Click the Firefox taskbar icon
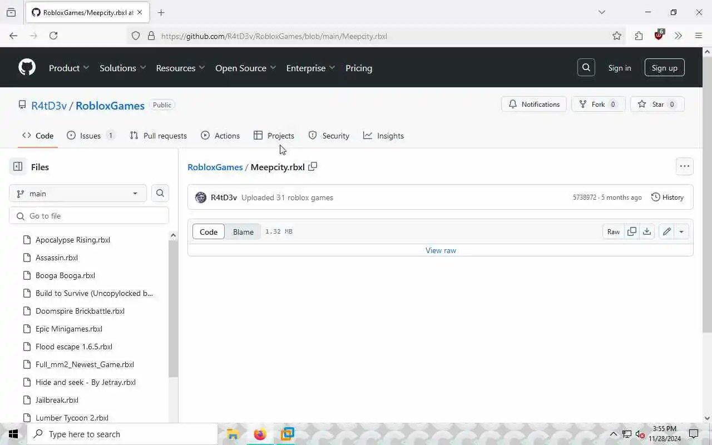This screenshot has width=712, height=445. [x=260, y=434]
